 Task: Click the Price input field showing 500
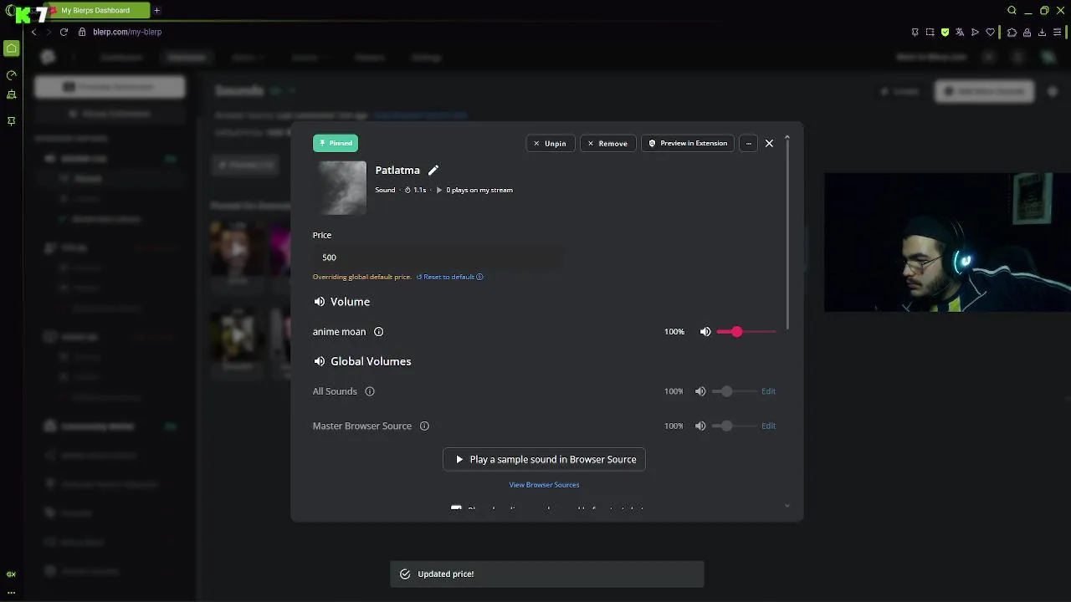tap(438, 258)
